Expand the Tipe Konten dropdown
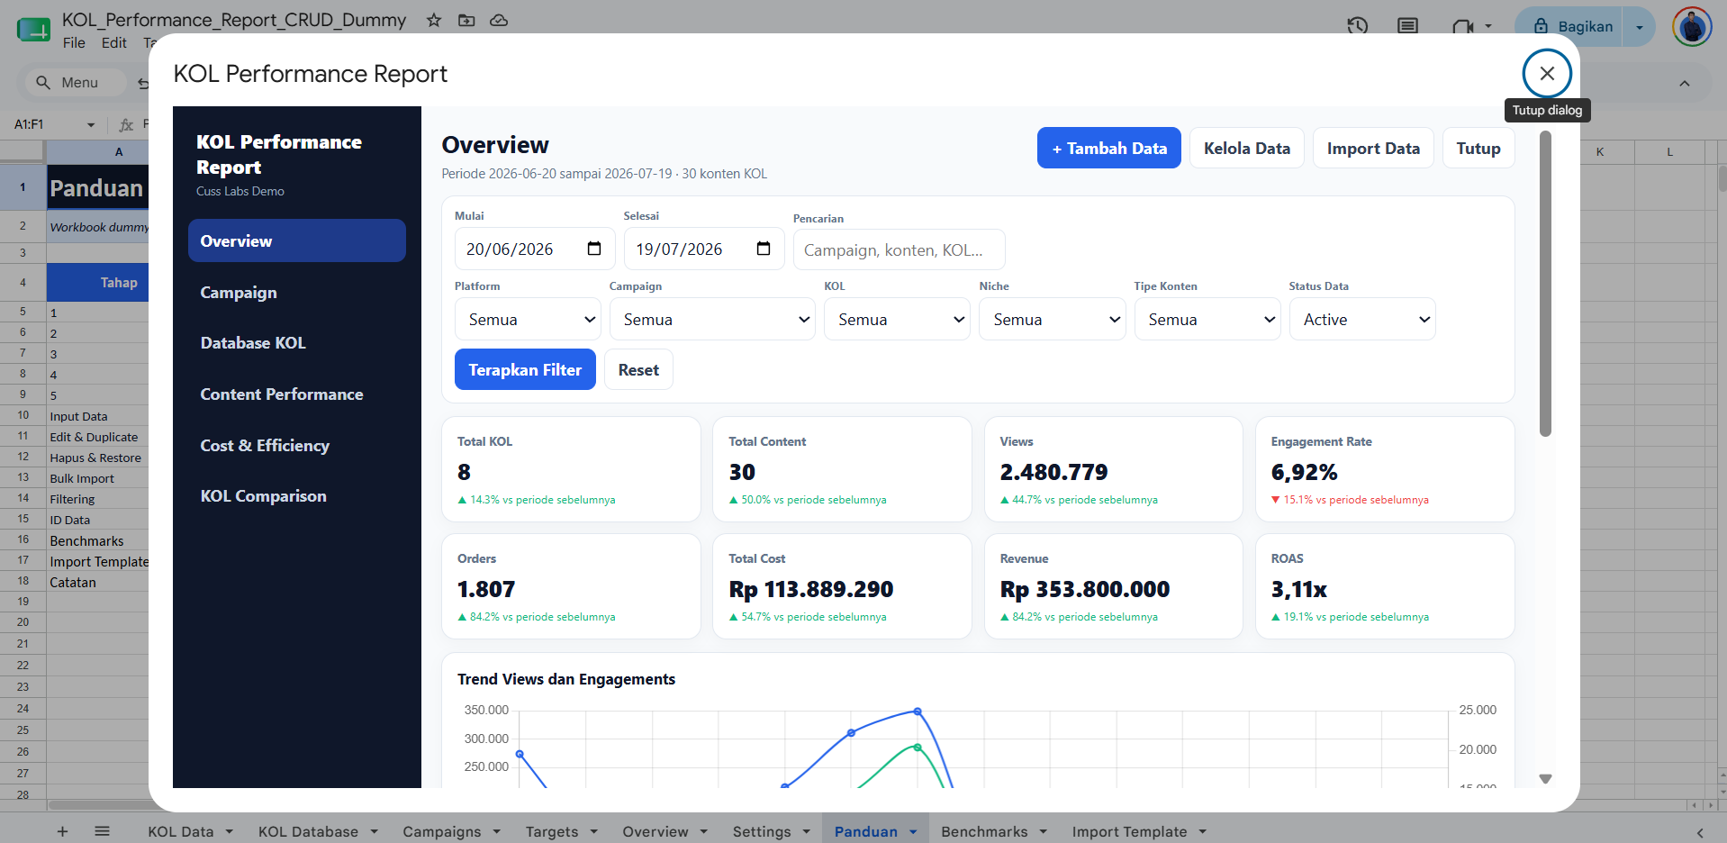 (x=1207, y=320)
